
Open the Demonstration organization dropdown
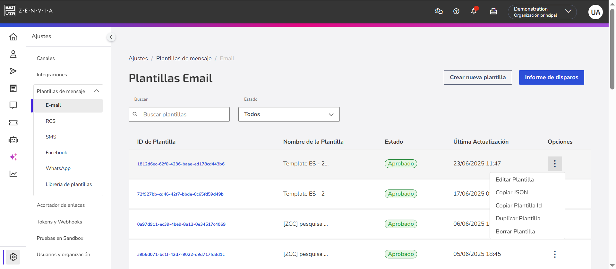(542, 12)
